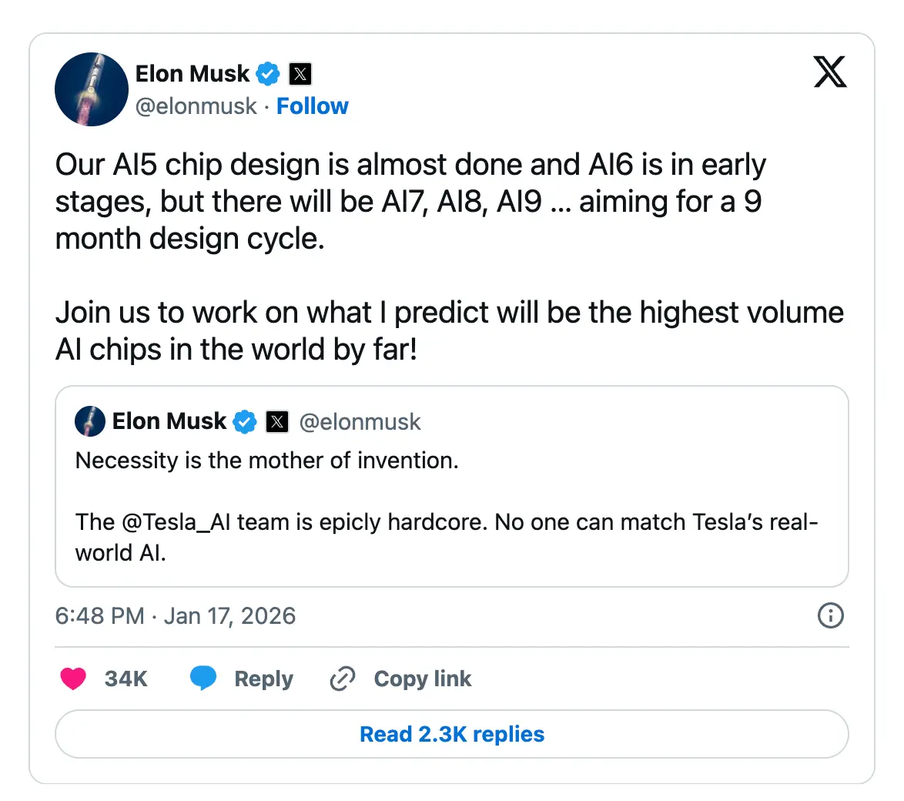This screenshot has width=904, height=801.
Task: Follow @elonmusk via the Follow link
Action: point(312,106)
